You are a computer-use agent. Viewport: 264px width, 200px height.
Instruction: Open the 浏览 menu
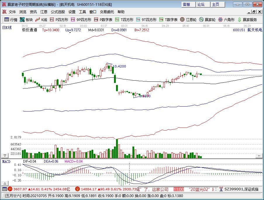pos(23,12)
